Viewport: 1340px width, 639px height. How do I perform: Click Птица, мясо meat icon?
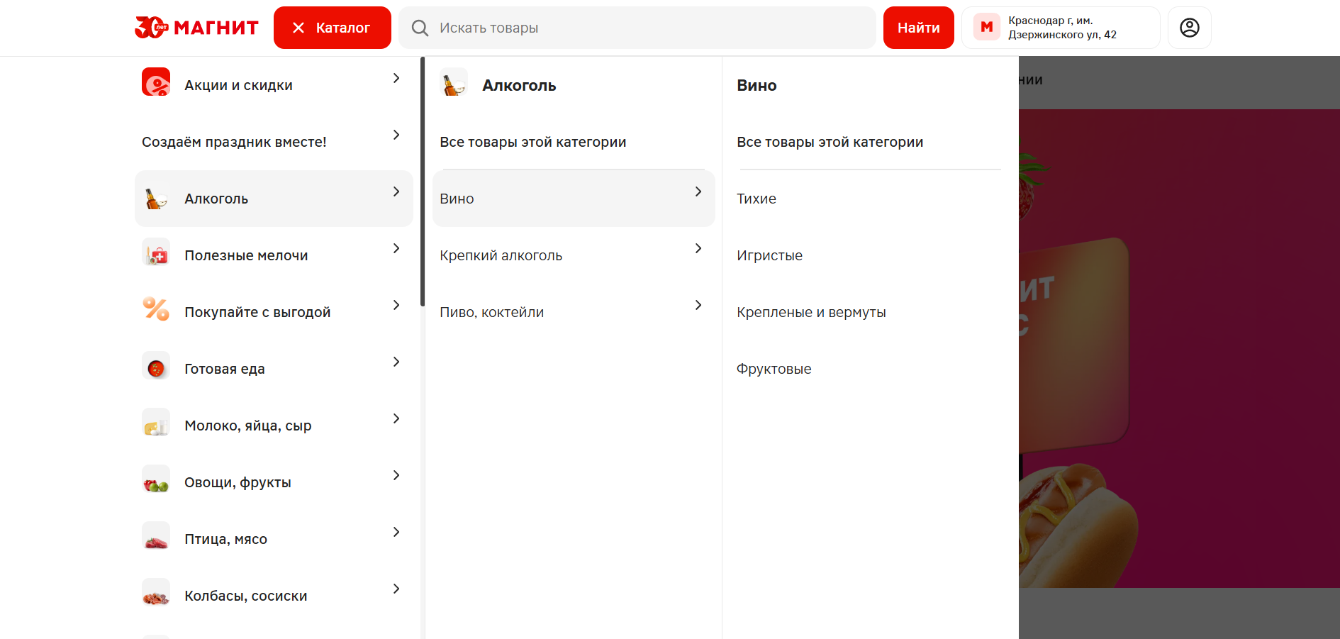tap(156, 536)
